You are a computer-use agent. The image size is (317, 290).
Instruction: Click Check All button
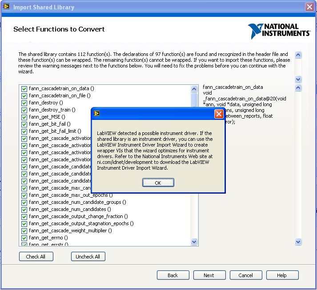point(36,257)
